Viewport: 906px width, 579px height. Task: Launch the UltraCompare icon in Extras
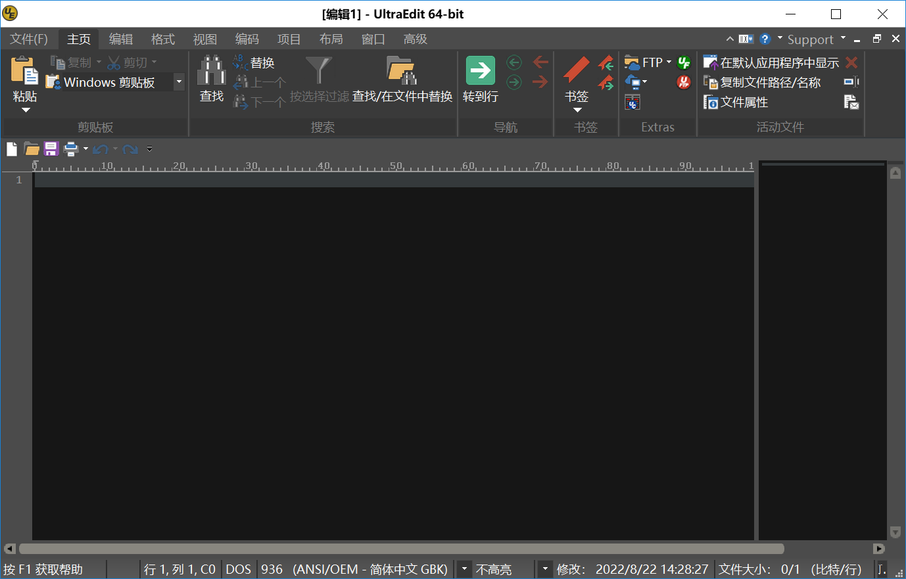(632, 102)
